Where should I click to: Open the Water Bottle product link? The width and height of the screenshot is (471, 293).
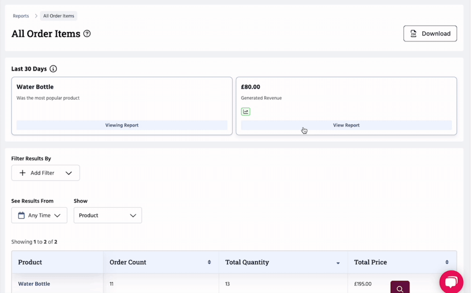tap(34, 284)
